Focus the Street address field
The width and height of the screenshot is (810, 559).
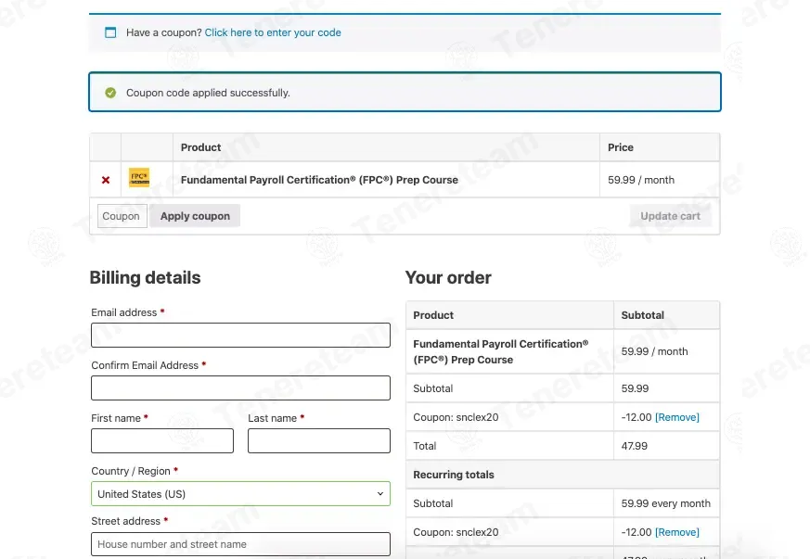pyautogui.click(x=240, y=544)
